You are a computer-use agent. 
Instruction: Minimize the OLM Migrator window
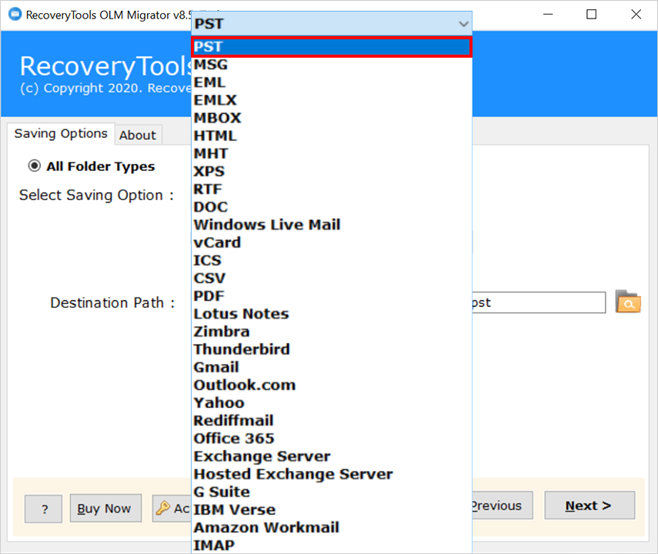pos(548,15)
